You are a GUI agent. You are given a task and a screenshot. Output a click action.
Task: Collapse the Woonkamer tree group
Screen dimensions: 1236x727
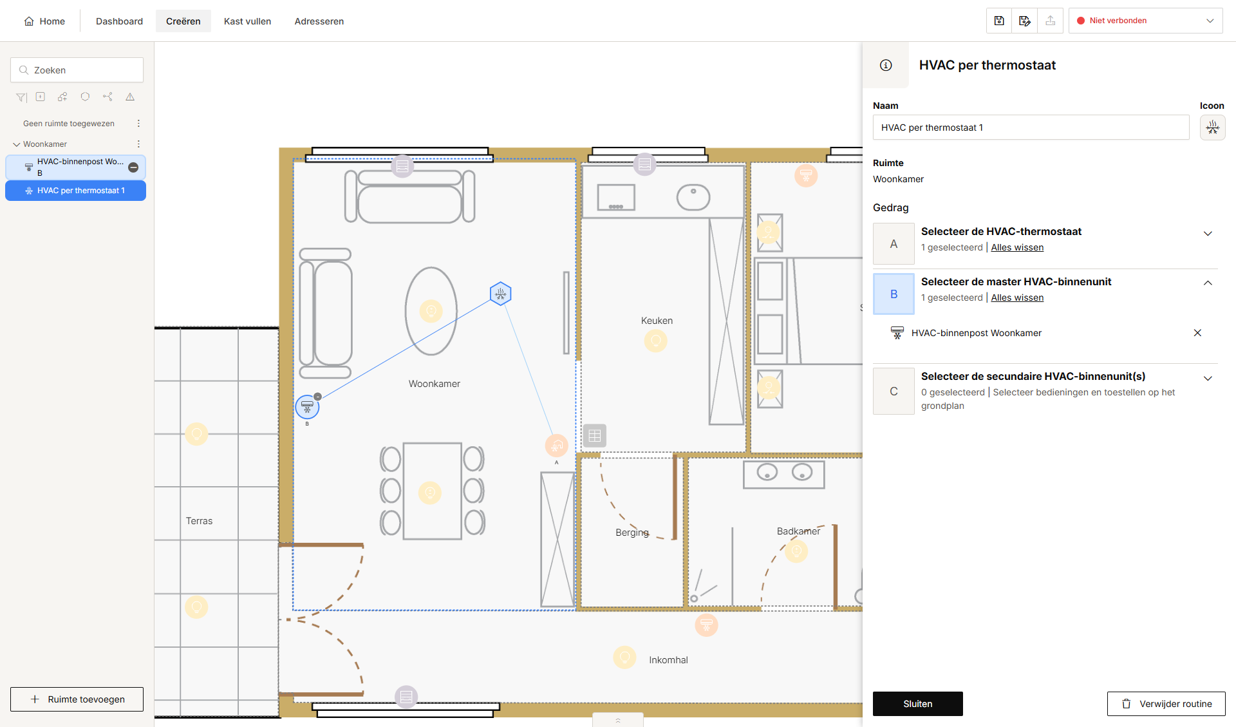coord(17,144)
